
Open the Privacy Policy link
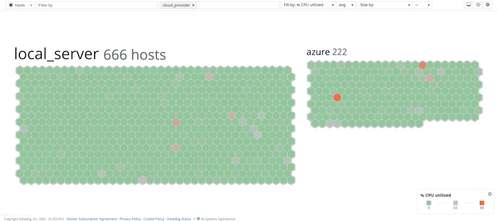(130, 219)
